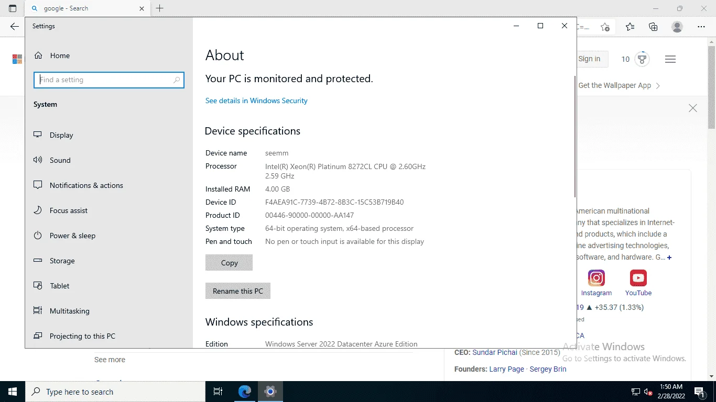Open Display settings in the sidebar
Image resolution: width=716 pixels, height=402 pixels.
(53, 135)
